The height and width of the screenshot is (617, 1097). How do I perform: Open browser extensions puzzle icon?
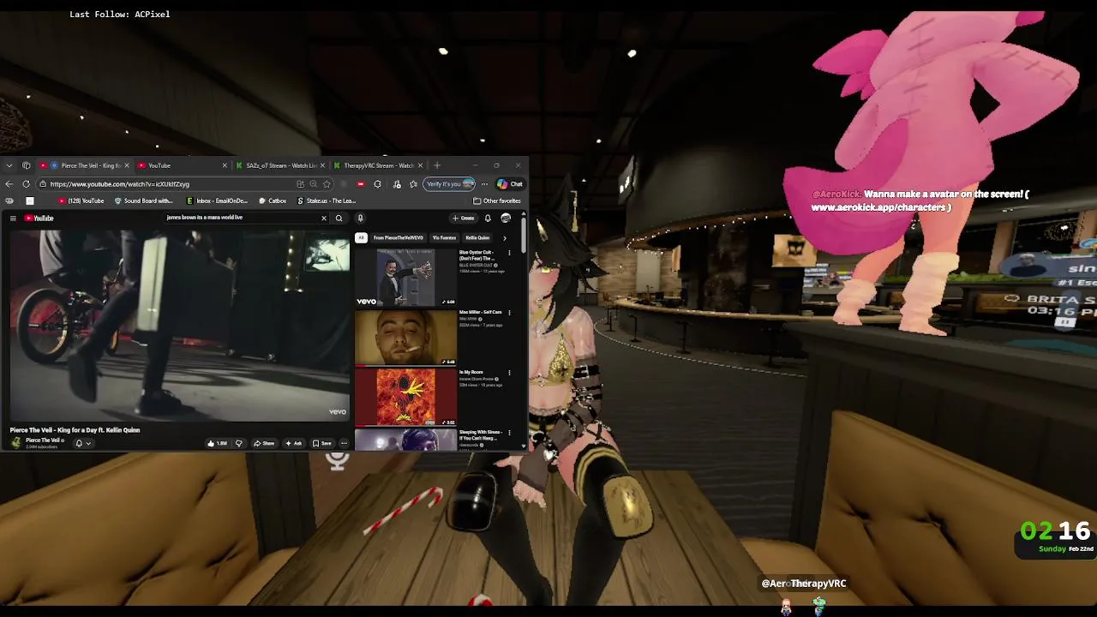(x=377, y=184)
